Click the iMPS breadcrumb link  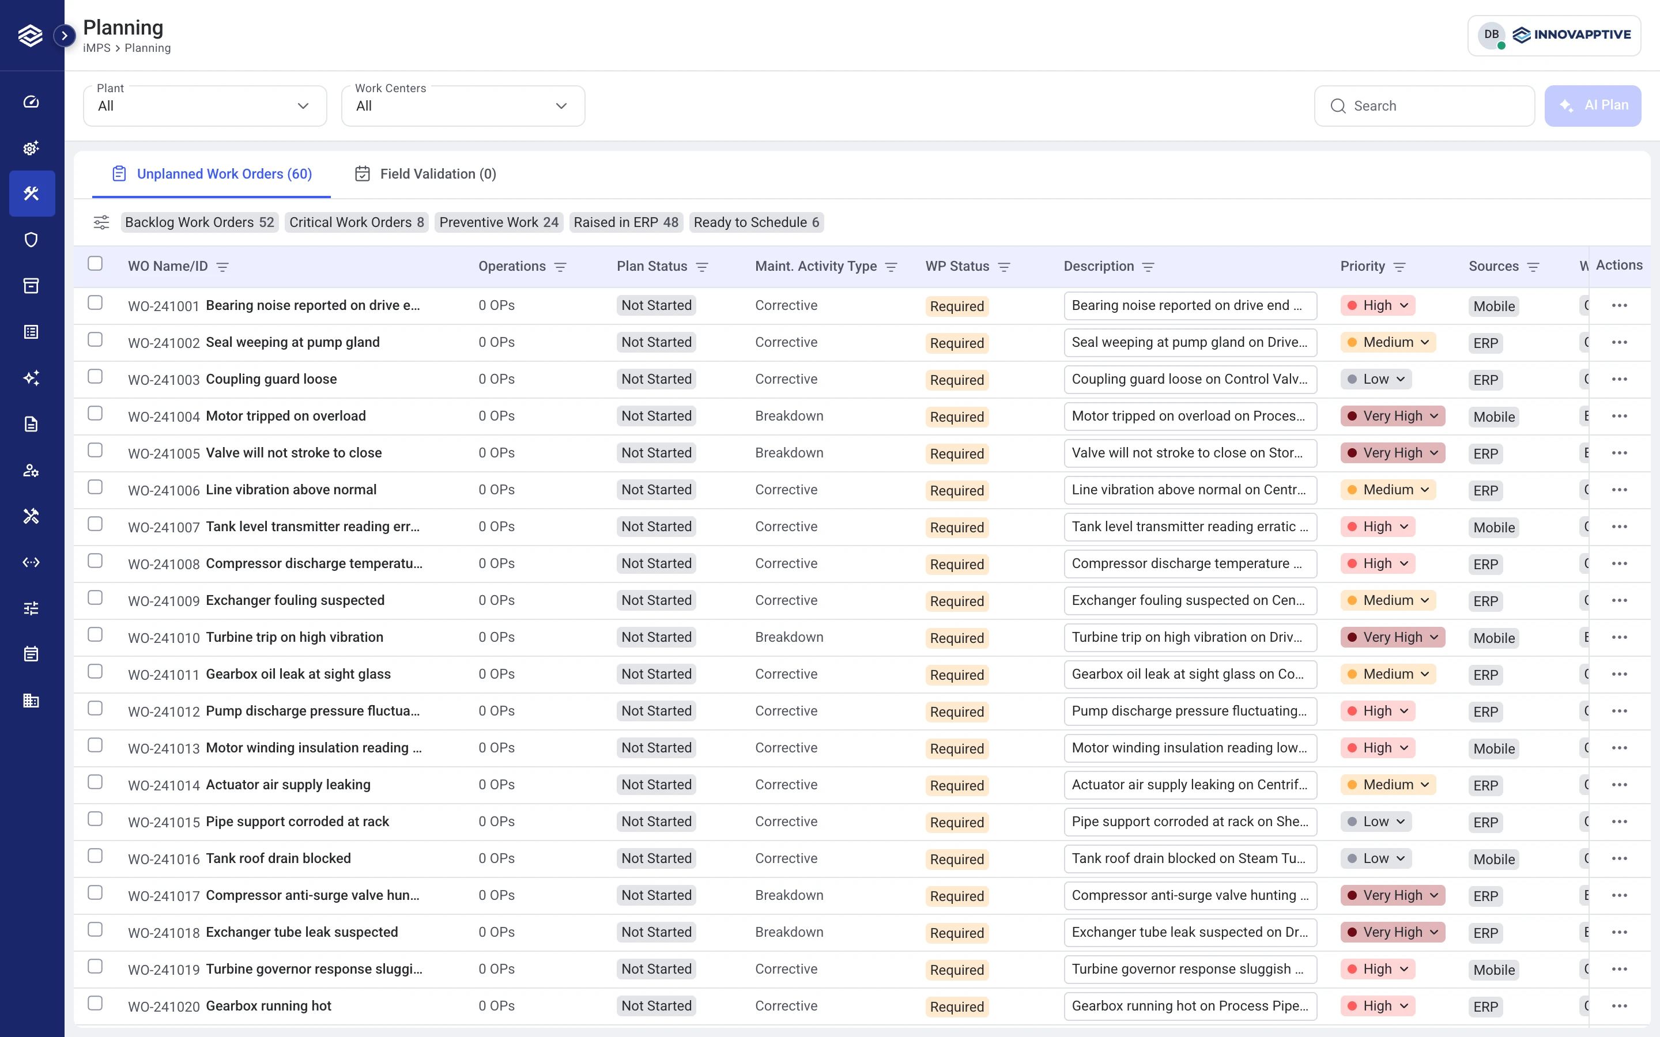(x=97, y=48)
